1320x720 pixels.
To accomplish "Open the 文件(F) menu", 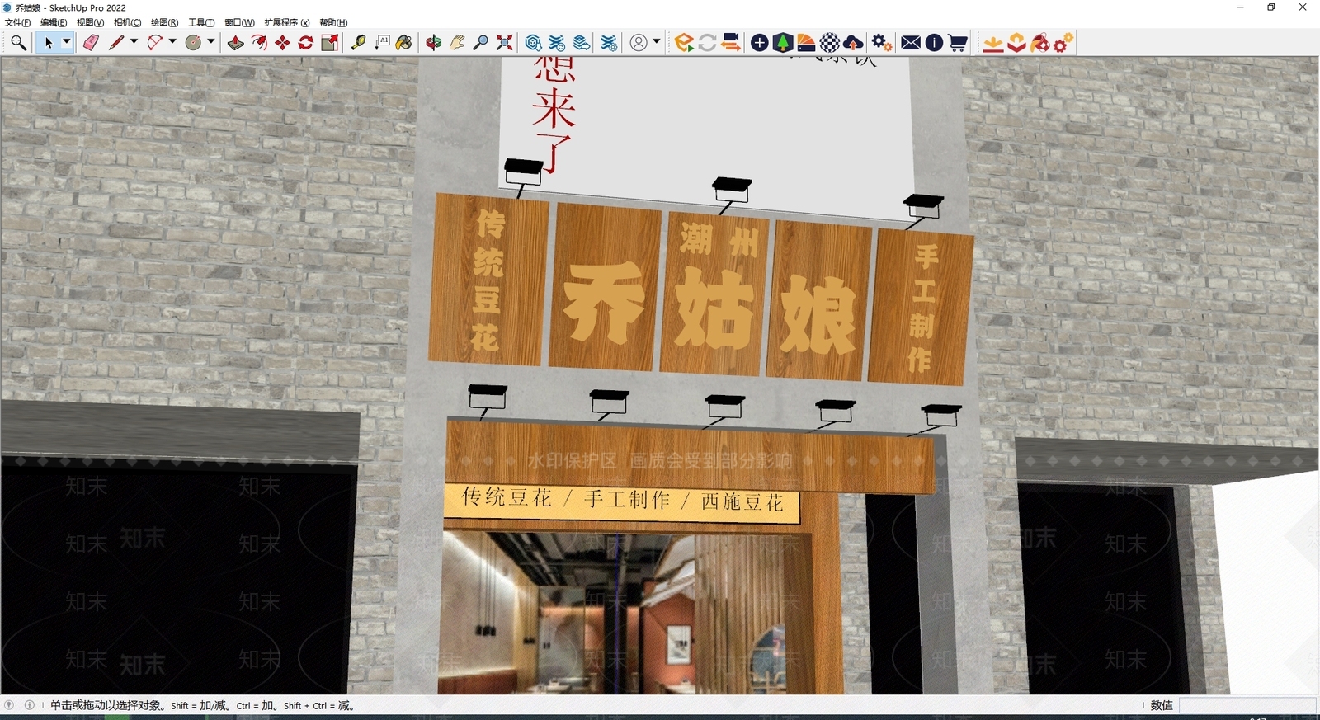I will pos(17,22).
